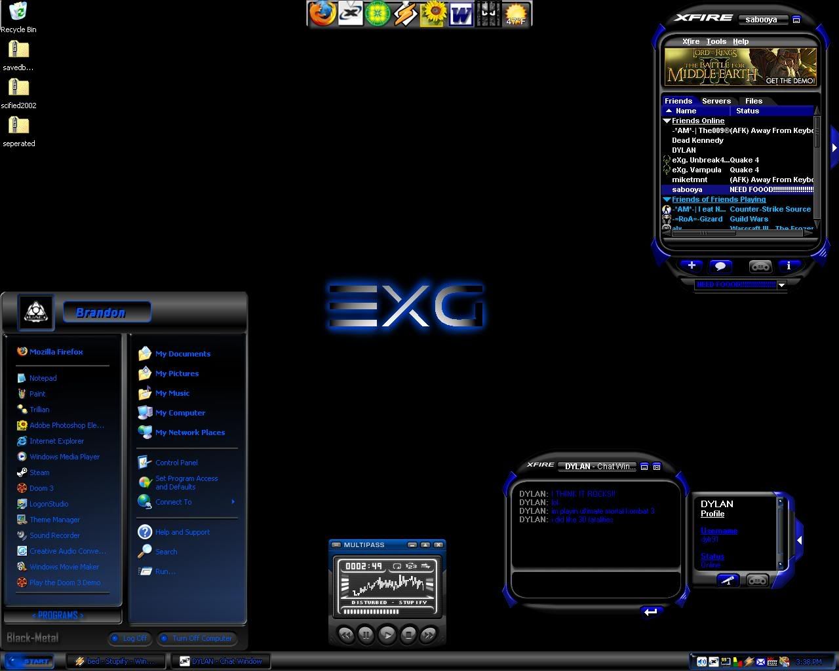Open Xfire from the top dock
The image size is (839, 671).
[x=351, y=13]
